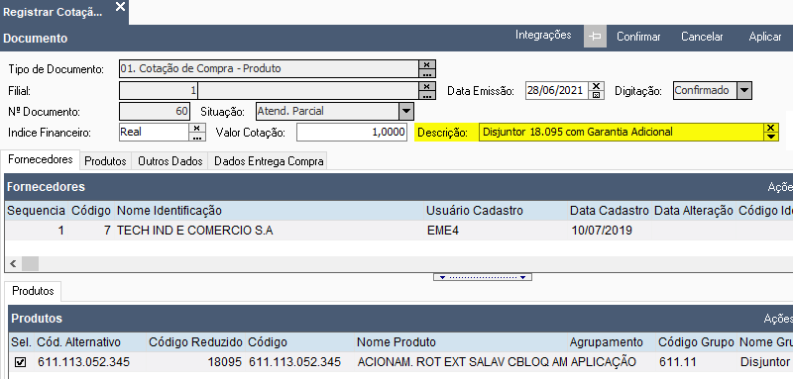Click the Valor Cotação field
793x379 pixels.
(352, 133)
